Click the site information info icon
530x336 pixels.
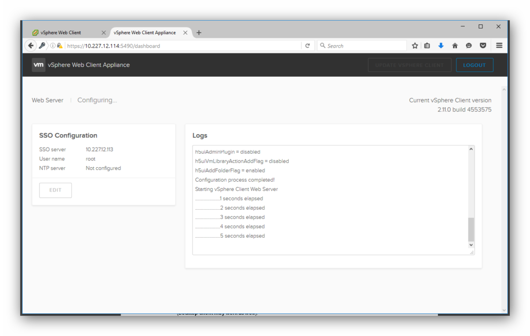[x=53, y=46]
